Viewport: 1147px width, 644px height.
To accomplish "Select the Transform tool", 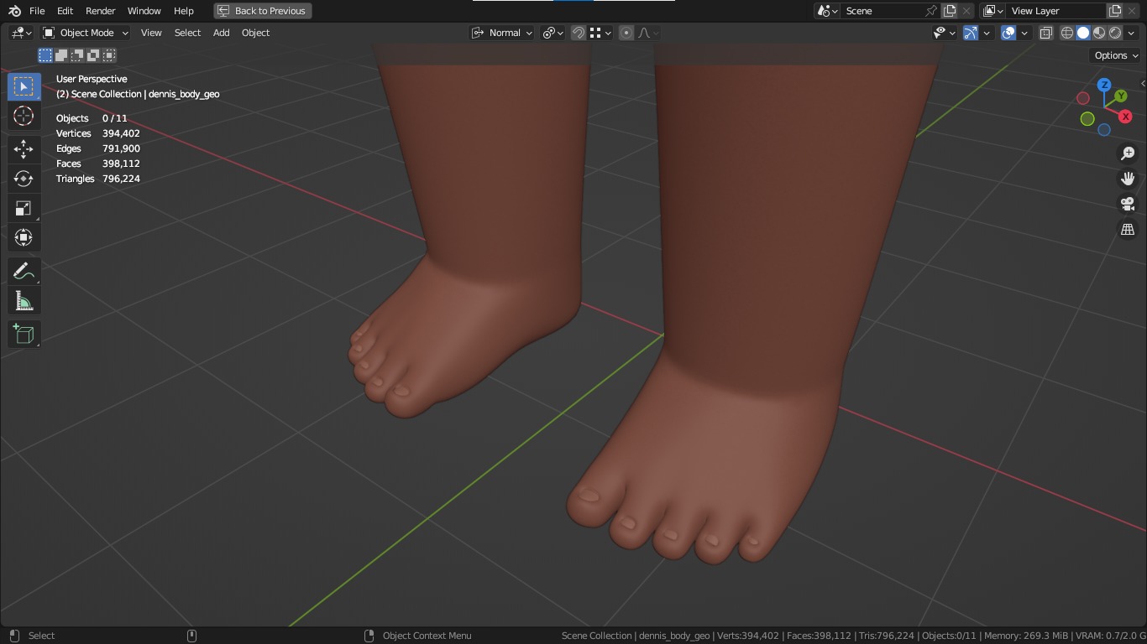I will click(x=24, y=237).
